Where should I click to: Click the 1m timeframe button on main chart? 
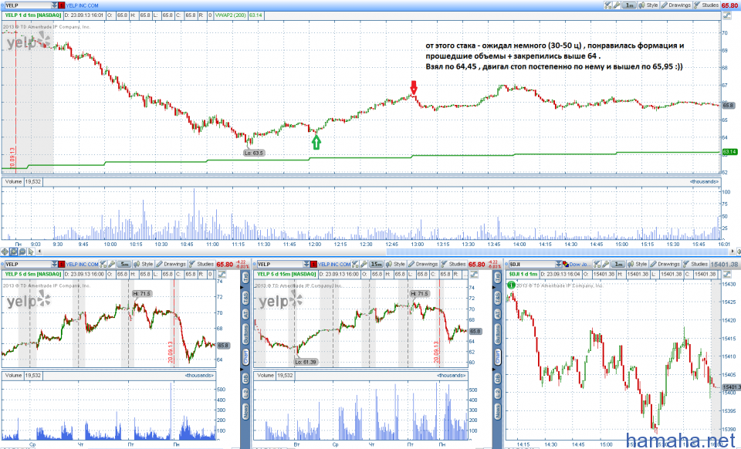pos(628,5)
